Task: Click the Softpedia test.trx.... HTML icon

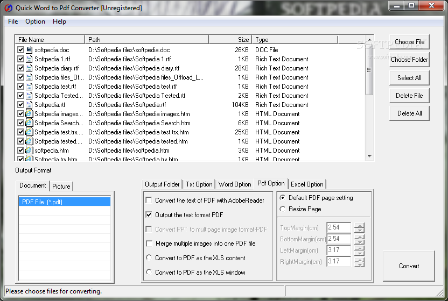Action: pyautogui.click(x=29, y=132)
